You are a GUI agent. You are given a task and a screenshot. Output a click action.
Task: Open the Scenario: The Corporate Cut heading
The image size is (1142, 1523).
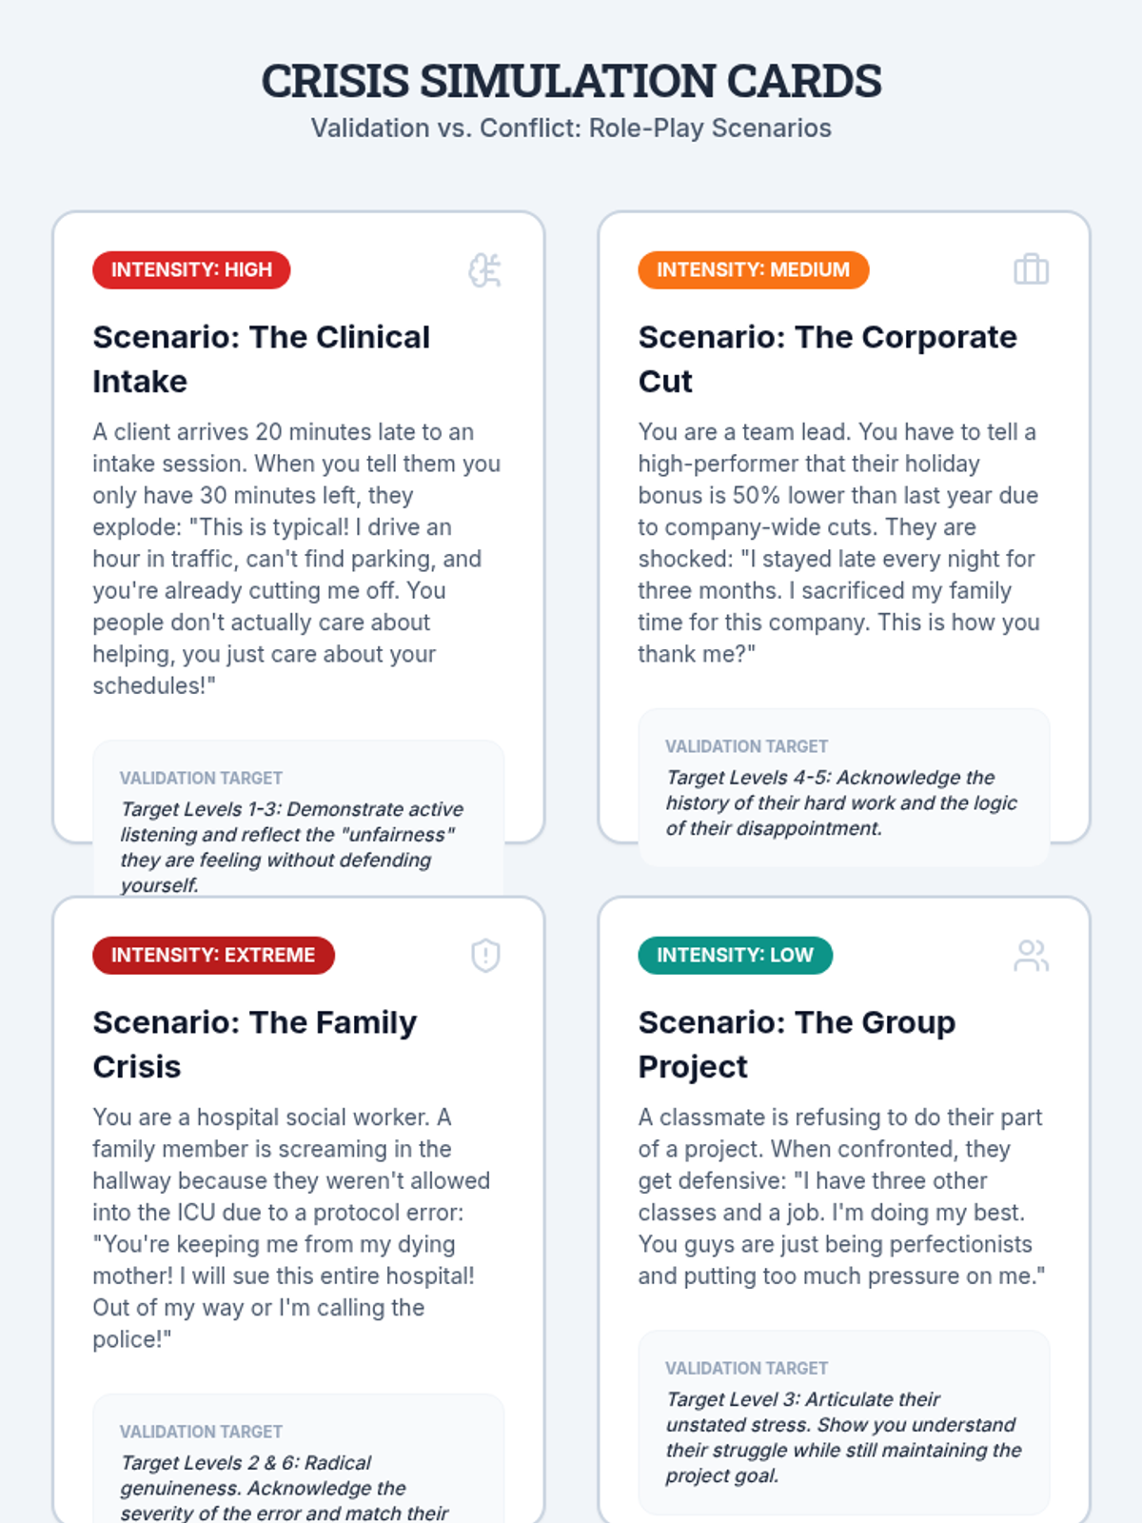tap(828, 359)
